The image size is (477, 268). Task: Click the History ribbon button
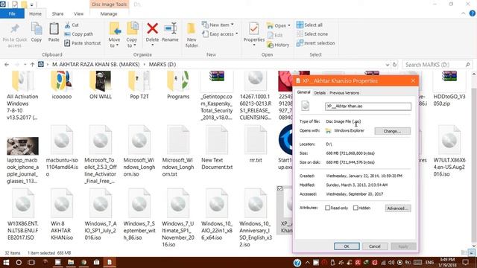tap(278, 45)
